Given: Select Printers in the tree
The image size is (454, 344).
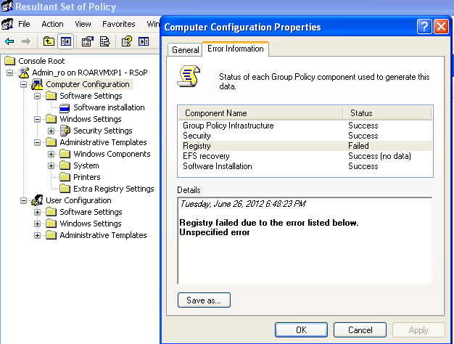Looking at the screenshot, I should [x=87, y=177].
